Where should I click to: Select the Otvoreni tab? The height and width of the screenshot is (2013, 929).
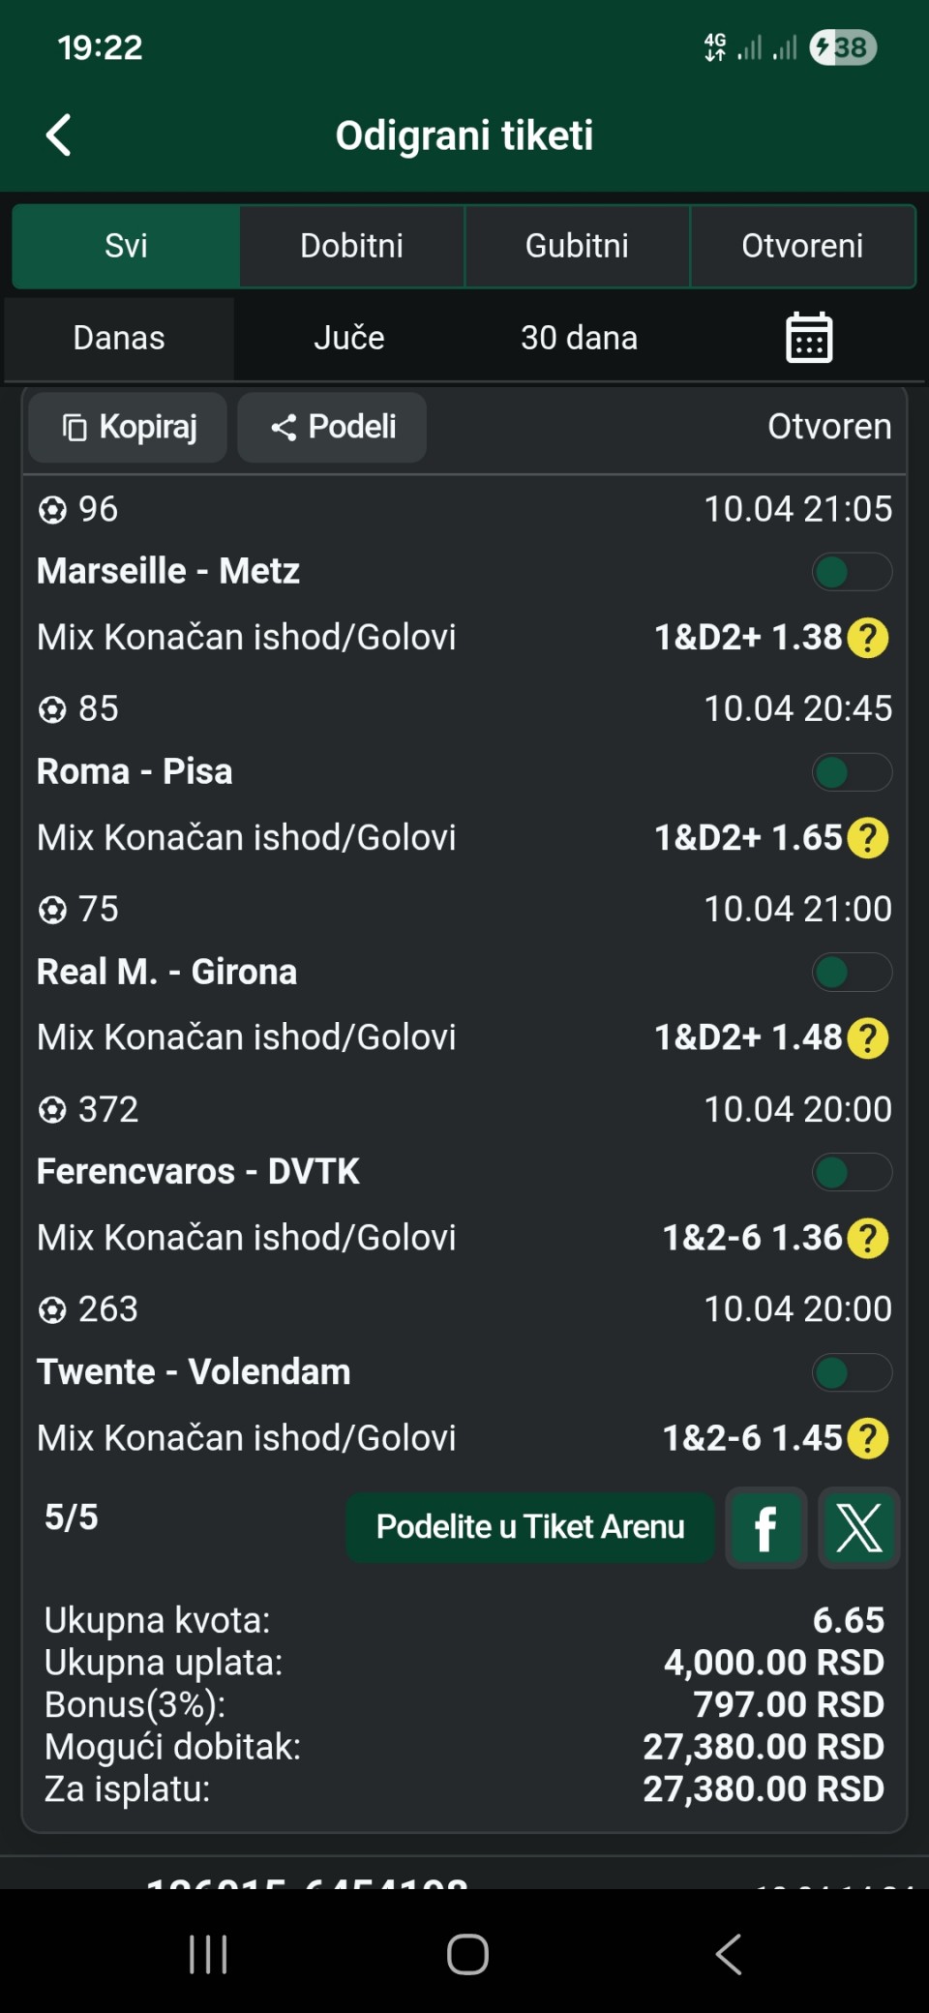point(802,246)
